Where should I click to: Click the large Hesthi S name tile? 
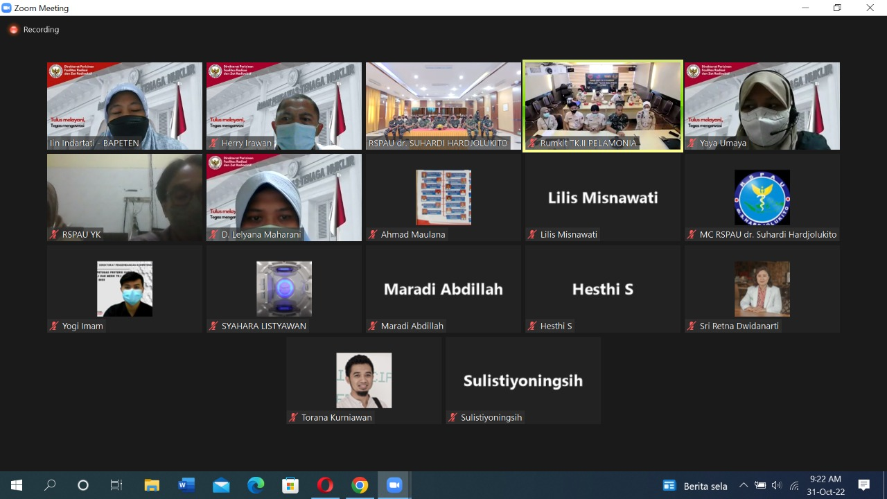coord(603,289)
